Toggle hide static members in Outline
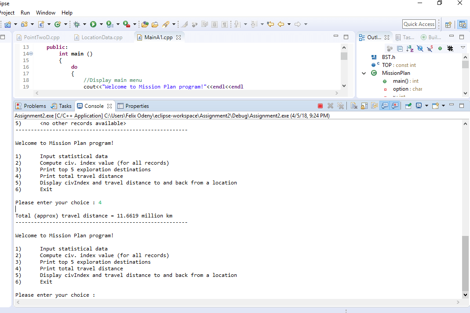470x313 pixels. [430, 48]
